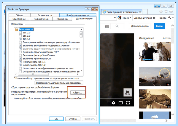Enable Включить фильтр SmartScreen checkbox
The width and height of the screenshot is (178, 126).
pyautogui.click(x=20, y=55)
